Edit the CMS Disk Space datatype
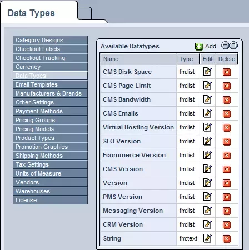 pos(207,72)
